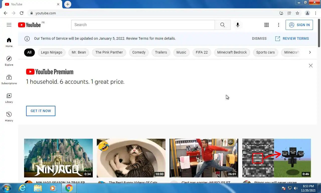Image resolution: width=321 pixels, height=193 pixels.
Task: Select the Music chip
Action: point(181,52)
